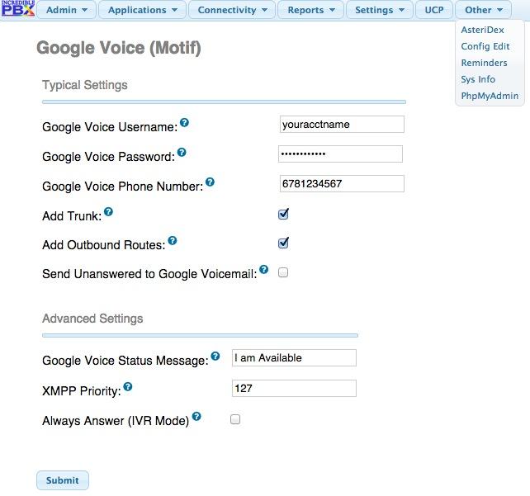Show help tooltip for Add Outbound Routes
Viewport: 530px width, 496px height.
[173, 240]
